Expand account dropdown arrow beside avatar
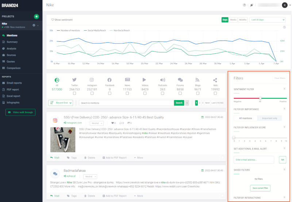The width and height of the screenshot is (292, 202). (290, 5)
